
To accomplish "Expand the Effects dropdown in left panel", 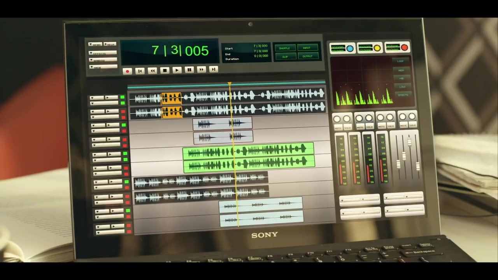I will coord(103,53).
